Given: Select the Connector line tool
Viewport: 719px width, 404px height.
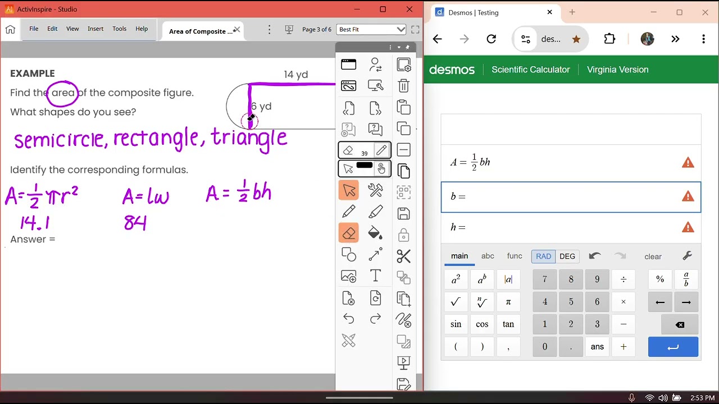Looking at the screenshot, I should click(376, 254).
